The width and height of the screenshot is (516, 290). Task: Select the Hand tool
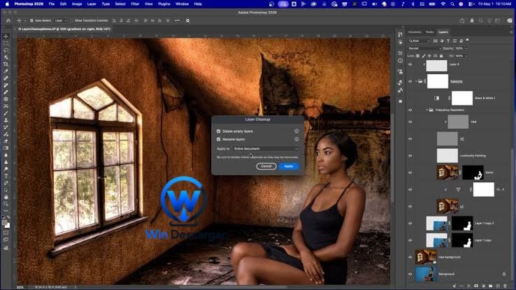click(x=6, y=197)
